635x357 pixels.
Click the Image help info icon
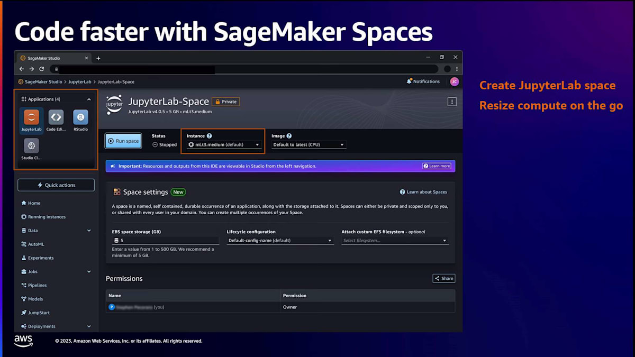pyautogui.click(x=289, y=136)
